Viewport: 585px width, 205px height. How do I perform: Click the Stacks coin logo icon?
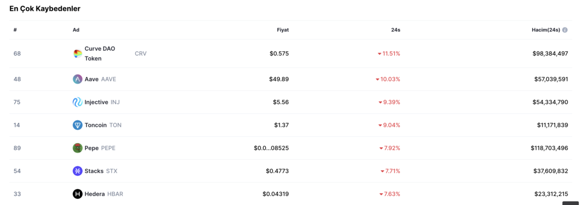click(x=77, y=171)
